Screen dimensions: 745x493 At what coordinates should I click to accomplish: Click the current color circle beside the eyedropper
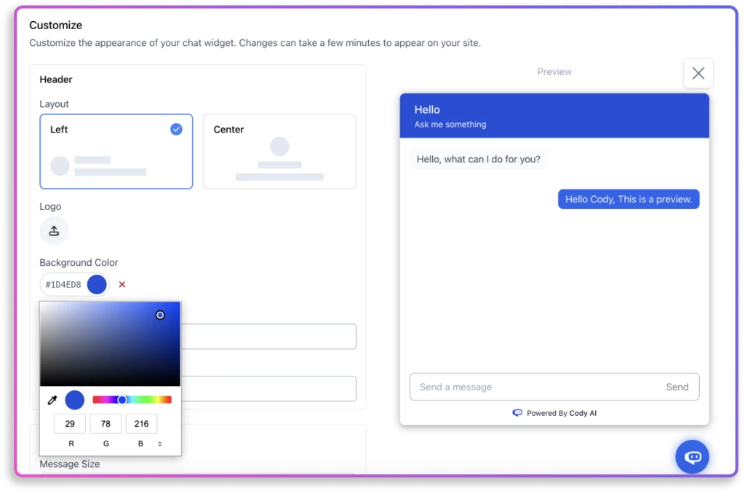[74, 400]
